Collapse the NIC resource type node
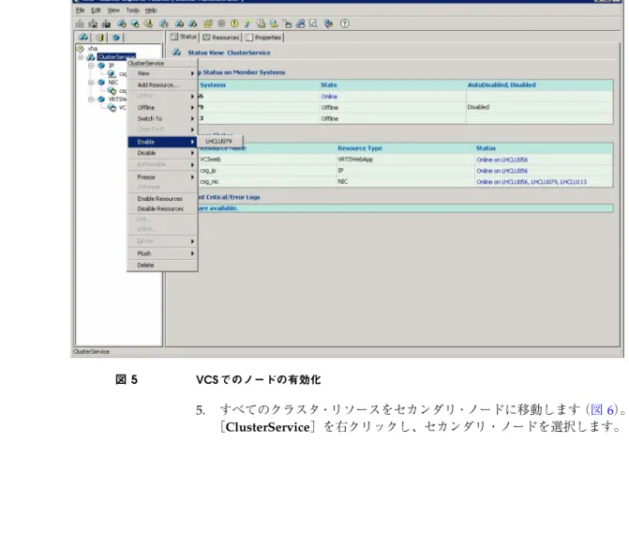This screenshot has height=536, width=629. click(x=91, y=83)
